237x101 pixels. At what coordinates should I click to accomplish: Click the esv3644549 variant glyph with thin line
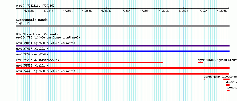coord(217,79)
